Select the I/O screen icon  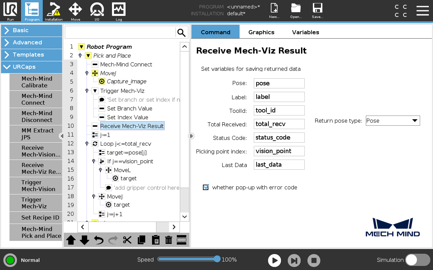pos(97,10)
